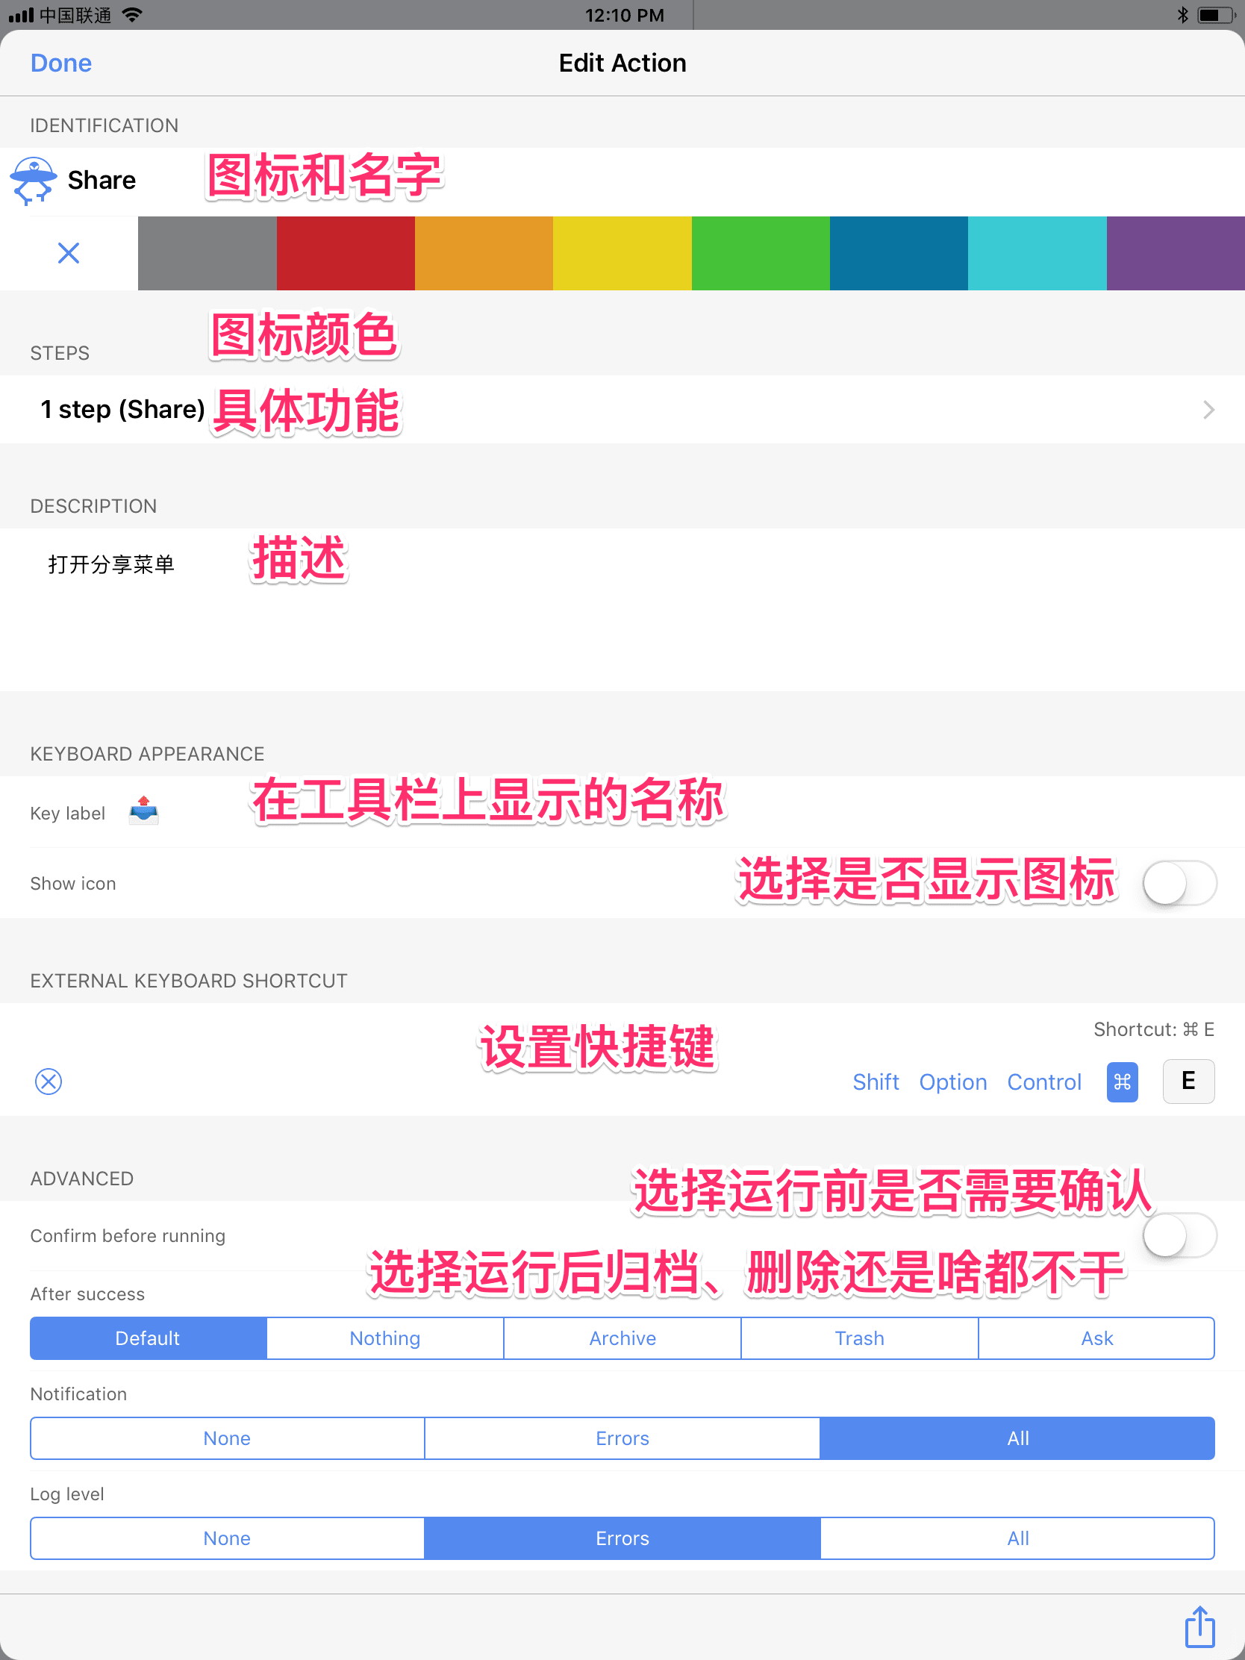
Task: Clear icon color with the X
Action: pyautogui.click(x=68, y=253)
